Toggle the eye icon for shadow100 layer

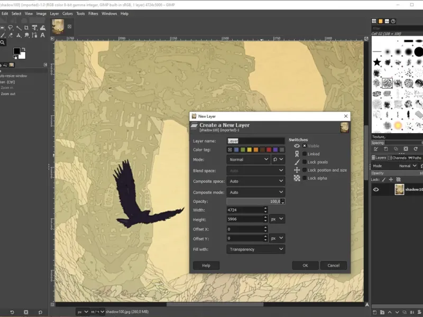[x=376, y=190]
